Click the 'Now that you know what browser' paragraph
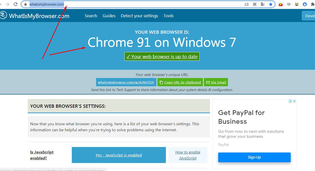The width and height of the screenshot is (315, 171). pyautogui.click(x=115, y=127)
